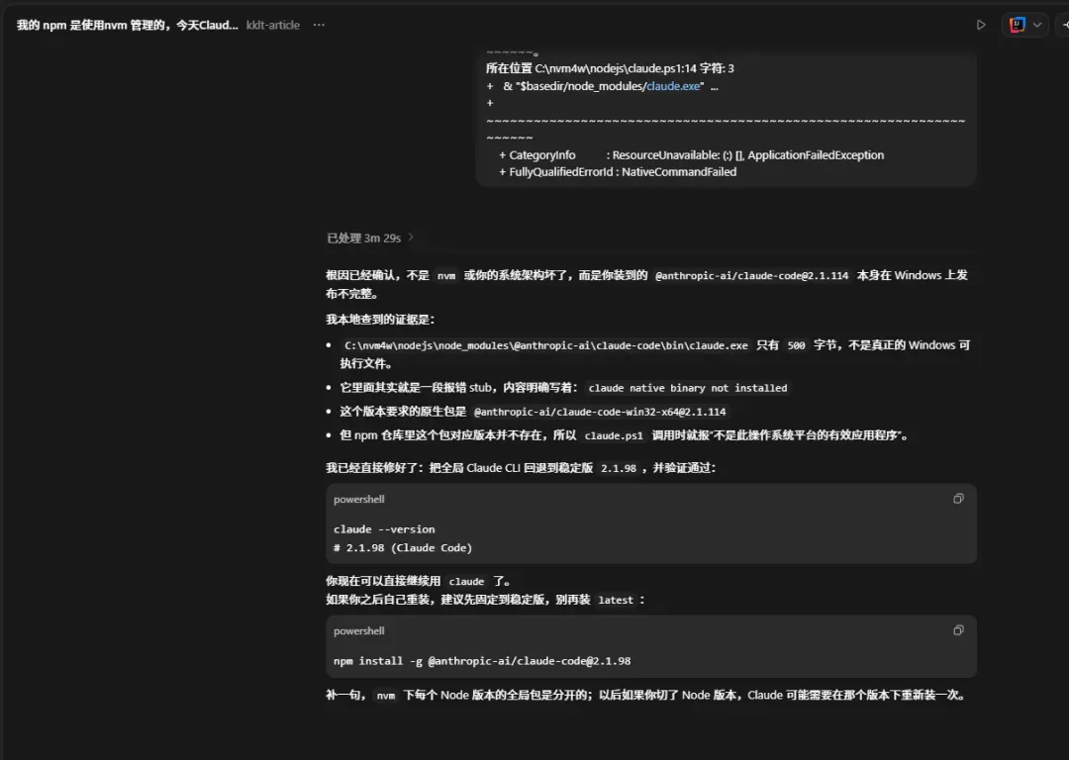Screen dimensions: 1069x760
Task: Click the FullyQualifiedErrorId : NativeCommandFailed line
Action: (x=618, y=172)
